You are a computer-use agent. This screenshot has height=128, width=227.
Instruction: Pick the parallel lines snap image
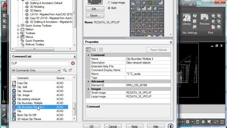point(155,25)
